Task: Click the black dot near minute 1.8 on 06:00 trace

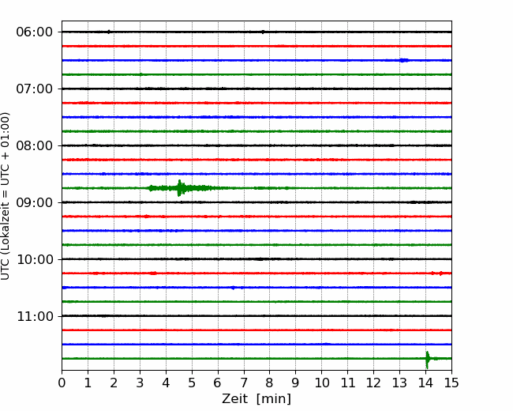Action: point(109,32)
